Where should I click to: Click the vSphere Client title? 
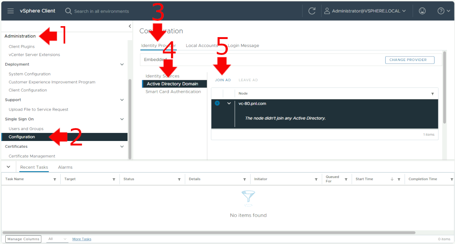coord(38,11)
